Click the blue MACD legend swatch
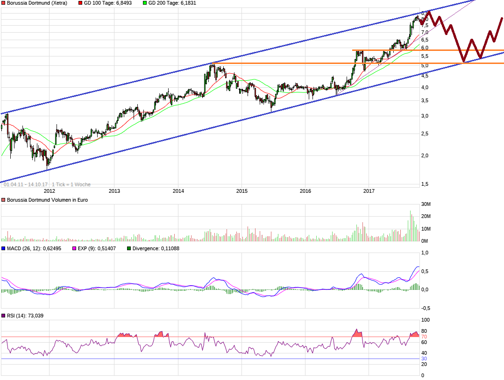The width and height of the screenshot is (504, 380). point(4,248)
